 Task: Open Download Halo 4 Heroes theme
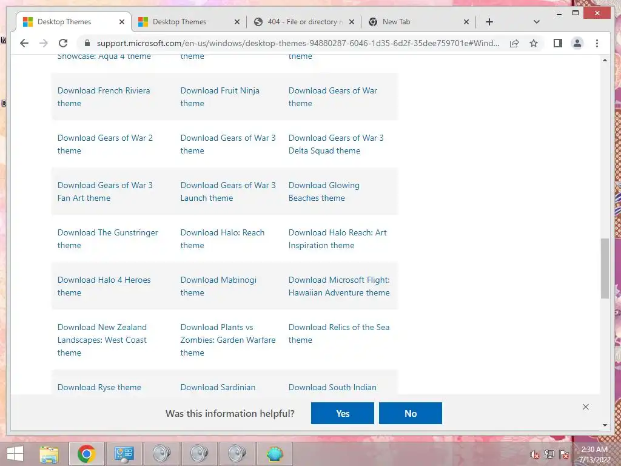click(x=104, y=286)
